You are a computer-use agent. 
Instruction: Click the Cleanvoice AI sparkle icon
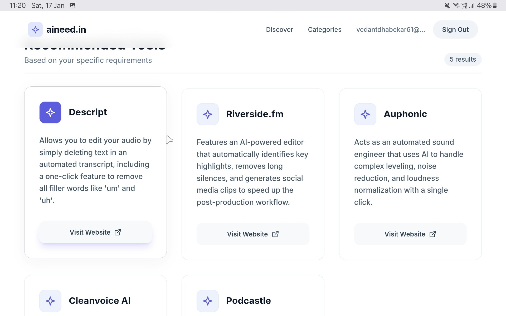point(50,300)
